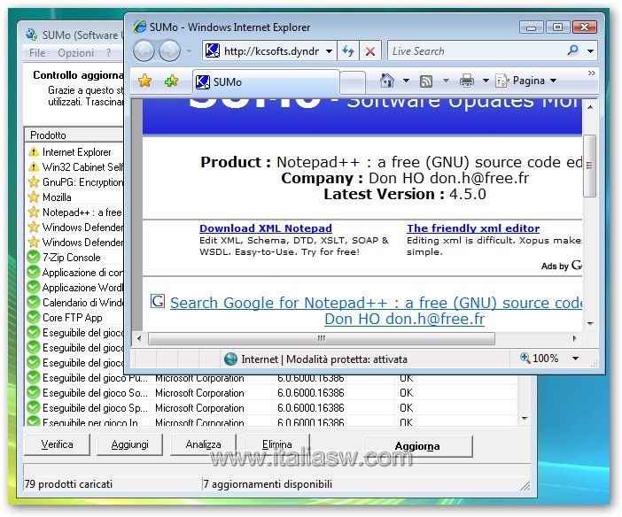Click the Aggiungi button
The width and height of the screenshot is (622, 517).
(129, 444)
